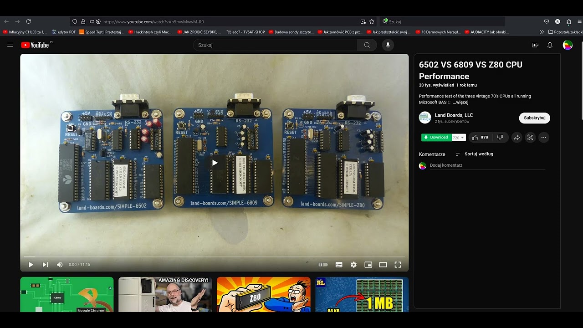
Task: Open 'Jak przekształcić swój' bookmark
Action: (x=389, y=32)
